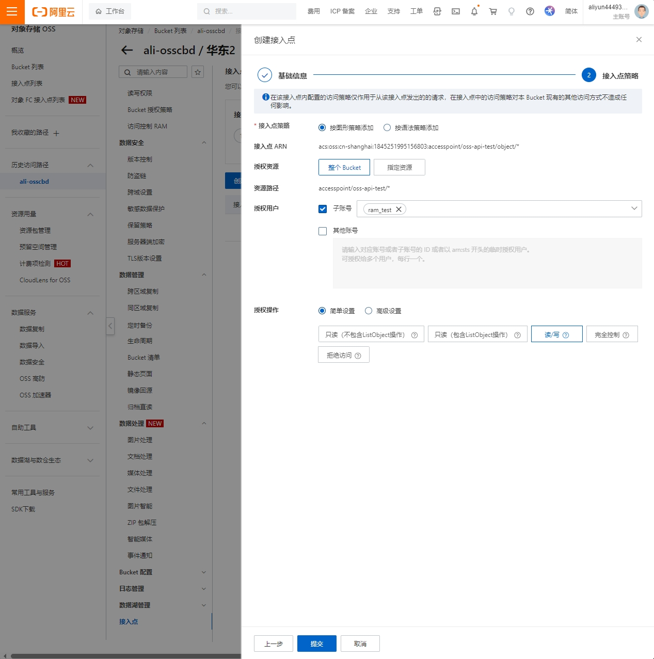Image resolution: width=654 pixels, height=659 pixels.
Task: Remove the ram_test user tag
Action: (x=398, y=210)
